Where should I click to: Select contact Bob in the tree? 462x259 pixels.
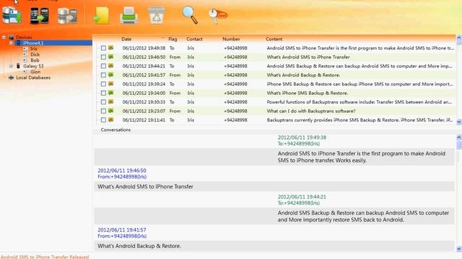(35, 60)
